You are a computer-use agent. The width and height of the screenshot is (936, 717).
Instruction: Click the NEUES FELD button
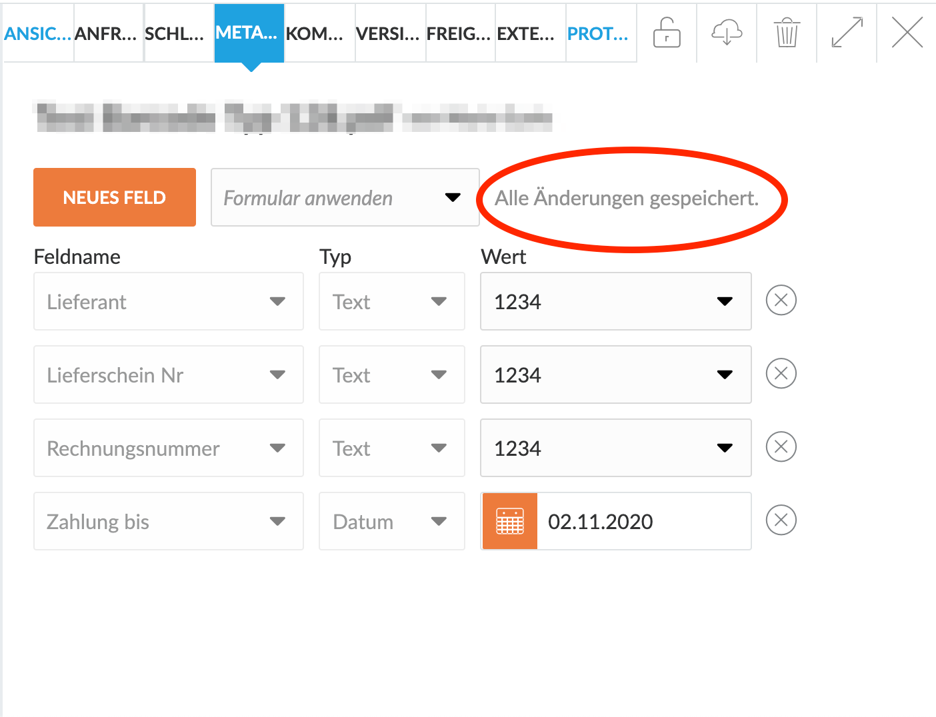pyautogui.click(x=115, y=197)
